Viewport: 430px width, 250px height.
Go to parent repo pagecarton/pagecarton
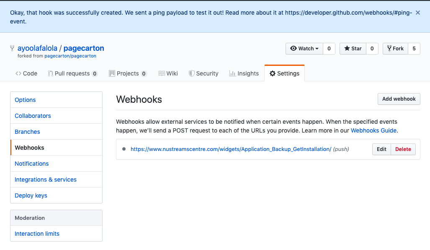point(70,56)
